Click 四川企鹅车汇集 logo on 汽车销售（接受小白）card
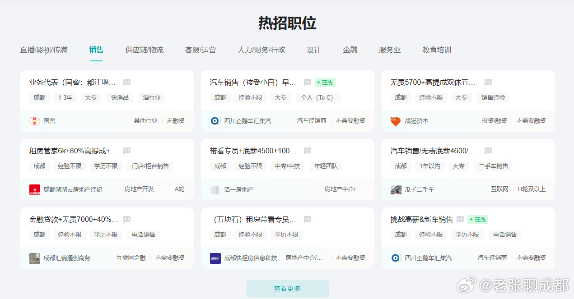 tap(215, 121)
